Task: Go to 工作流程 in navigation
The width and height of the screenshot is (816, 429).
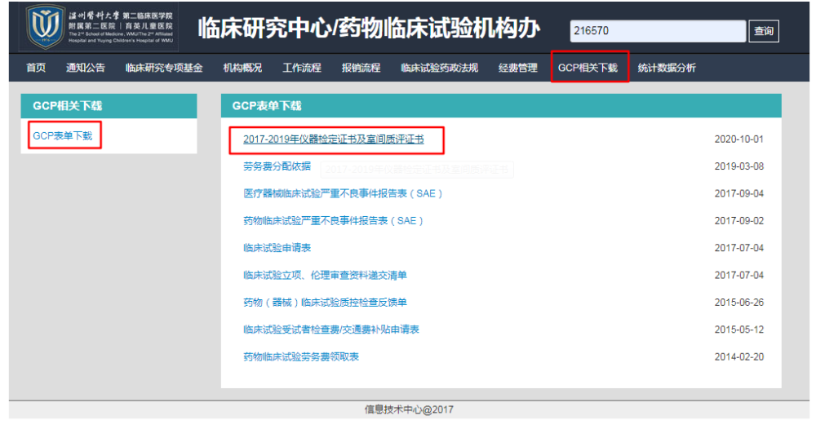Action: [302, 68]
